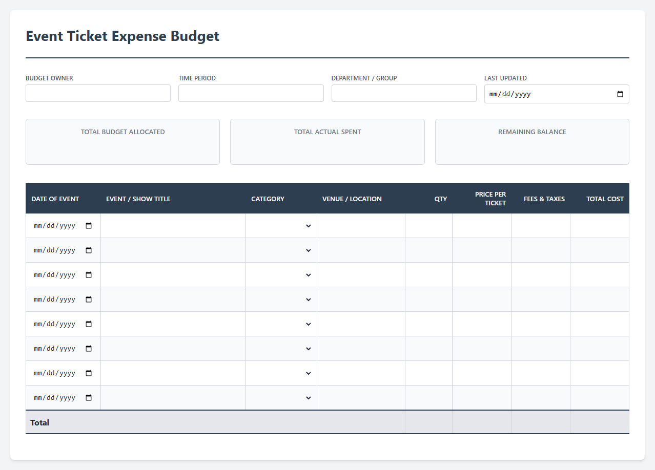Focus Fees & Taxes field in eighth row

coord(541,398)
